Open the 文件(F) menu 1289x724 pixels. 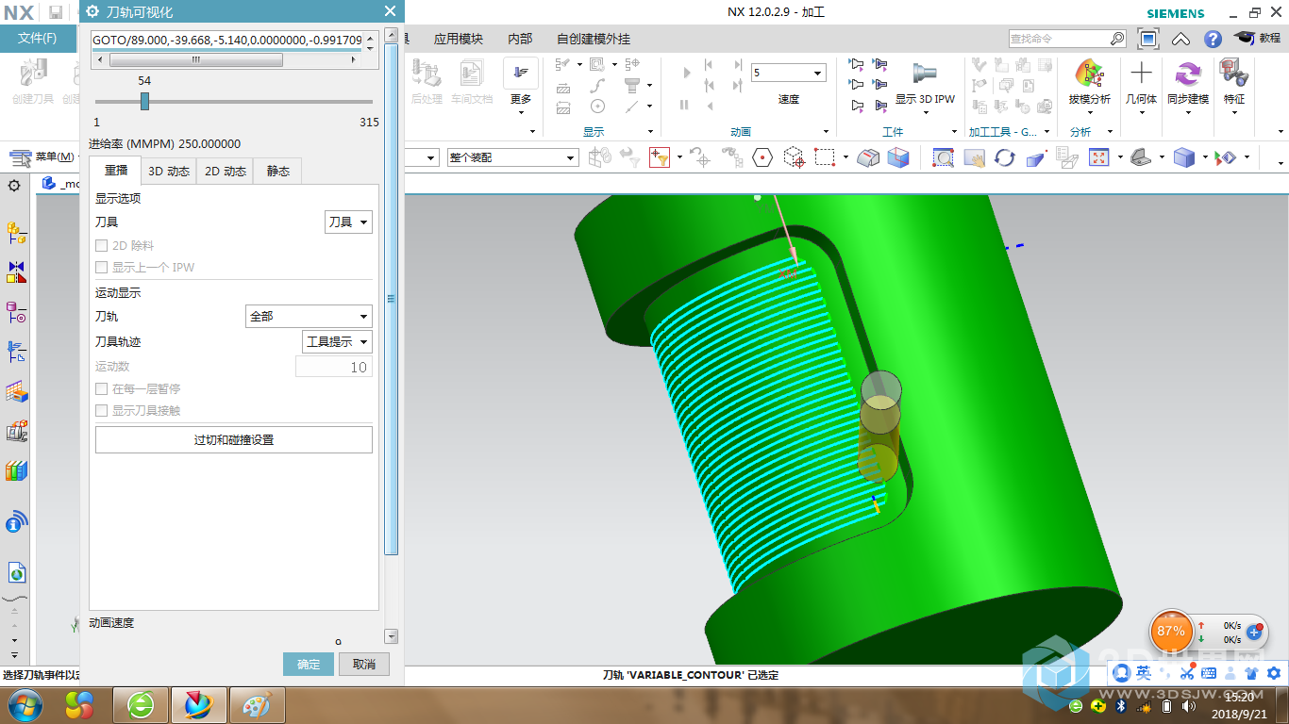(38, 39)
